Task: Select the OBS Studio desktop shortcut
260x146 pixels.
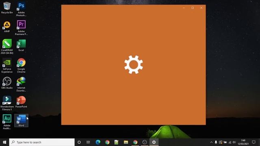Action: [7, 83]
